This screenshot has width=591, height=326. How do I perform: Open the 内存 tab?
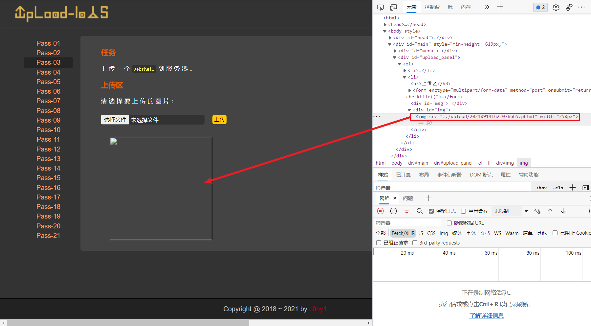(466, 7)
